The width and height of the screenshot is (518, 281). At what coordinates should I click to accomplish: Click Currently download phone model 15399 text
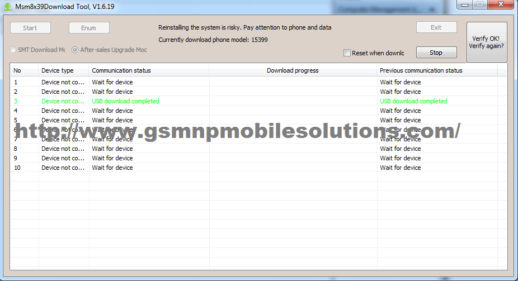(x=213, y=40)
